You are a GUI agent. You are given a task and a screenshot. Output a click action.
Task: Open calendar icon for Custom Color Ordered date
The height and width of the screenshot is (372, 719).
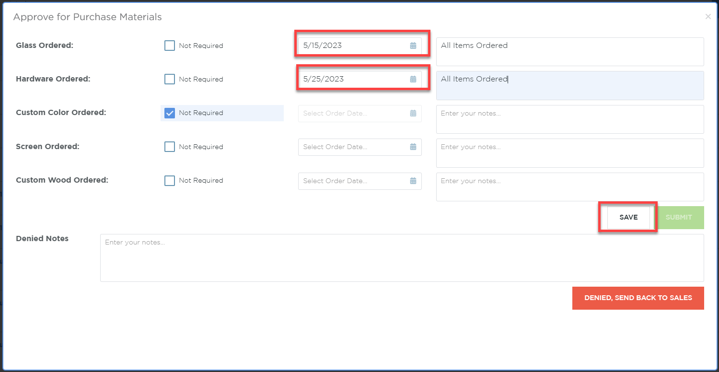click(413, 114)
